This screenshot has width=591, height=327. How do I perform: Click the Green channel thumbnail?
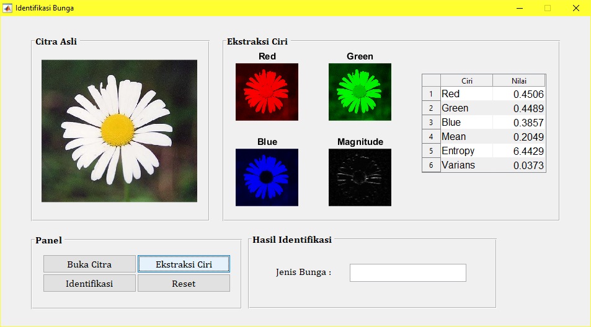(360, 92)
